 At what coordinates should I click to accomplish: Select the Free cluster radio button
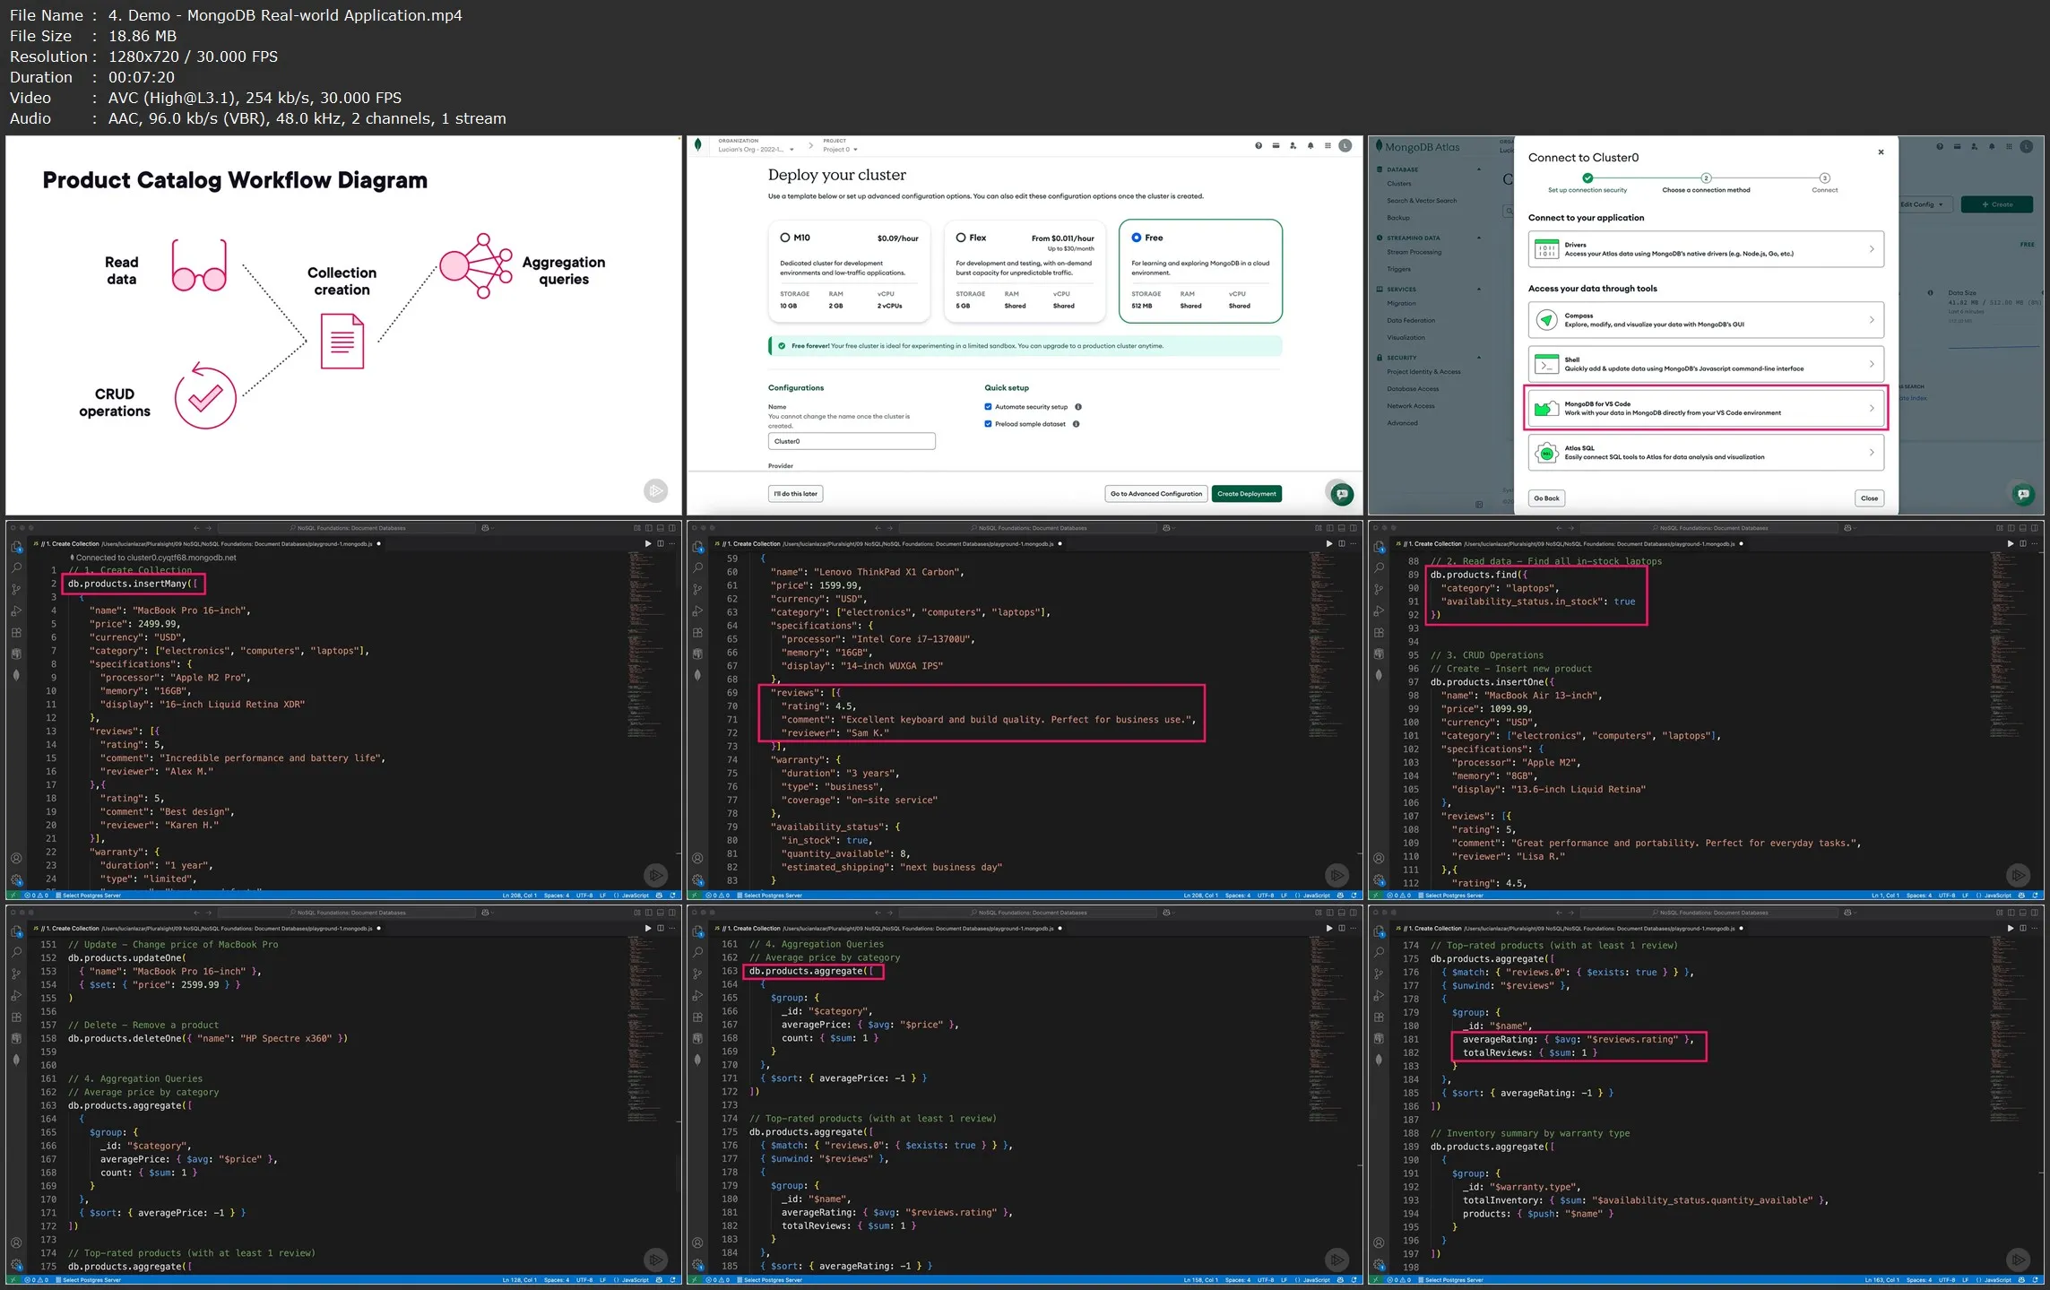[1137, 238]
